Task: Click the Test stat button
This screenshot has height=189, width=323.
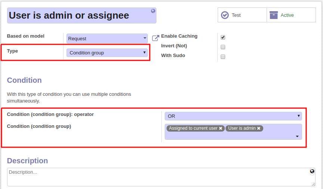Action: (242, 15)
